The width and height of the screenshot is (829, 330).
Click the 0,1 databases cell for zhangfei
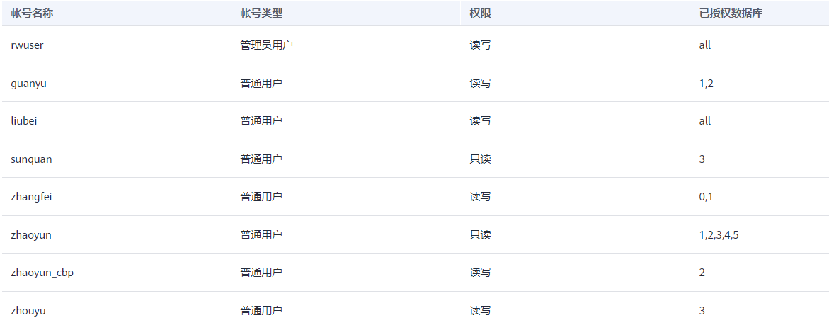tap(706, 197)
